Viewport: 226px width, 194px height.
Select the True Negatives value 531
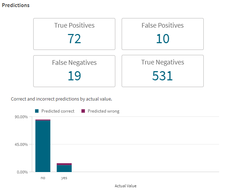(162, 75)
